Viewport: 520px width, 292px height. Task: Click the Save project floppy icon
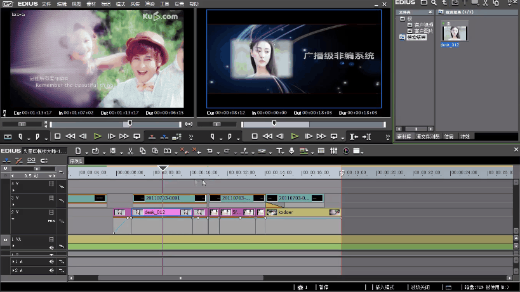pyautogui.click(x=113, y=151)
